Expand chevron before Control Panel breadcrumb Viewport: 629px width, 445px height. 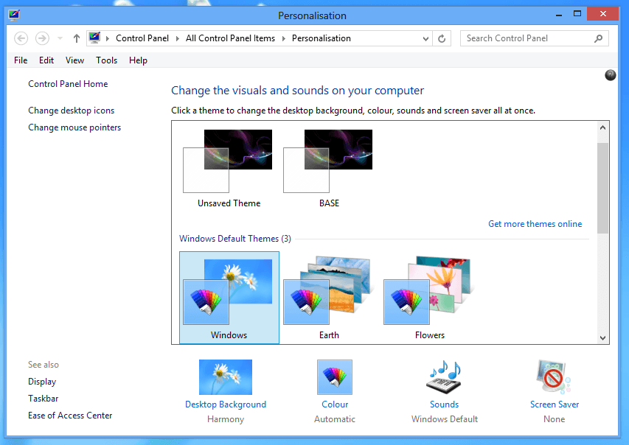click(108, 38)
